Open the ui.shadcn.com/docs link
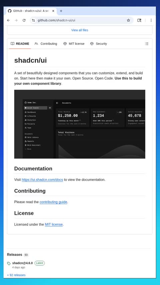 (x=42, y=180)
